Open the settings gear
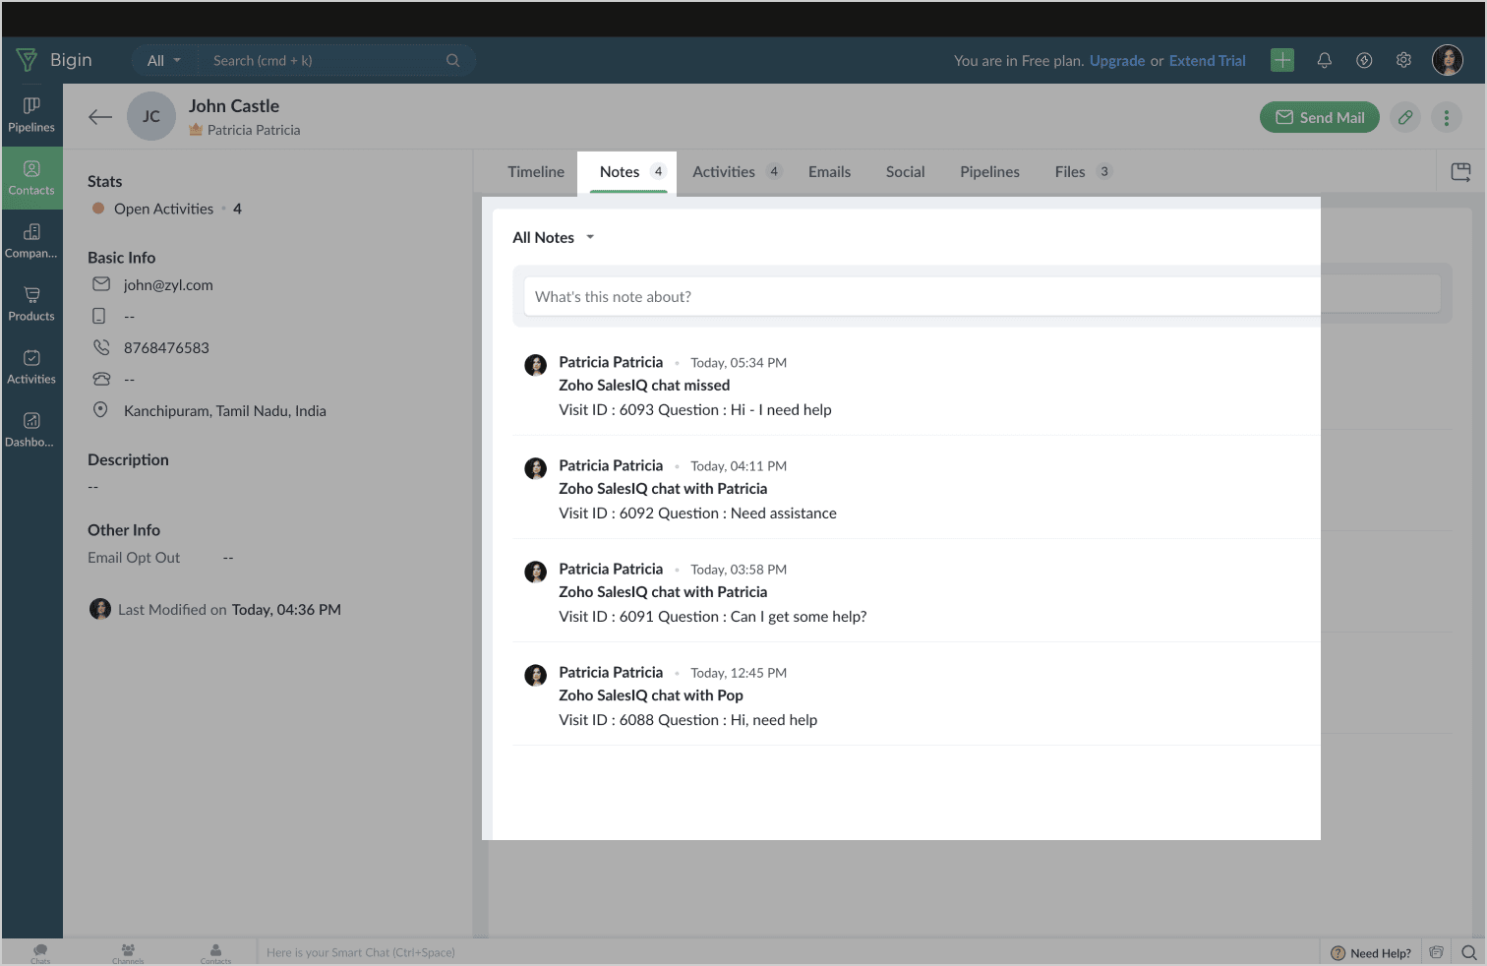1487x966 pixels. coord(1403,60)
